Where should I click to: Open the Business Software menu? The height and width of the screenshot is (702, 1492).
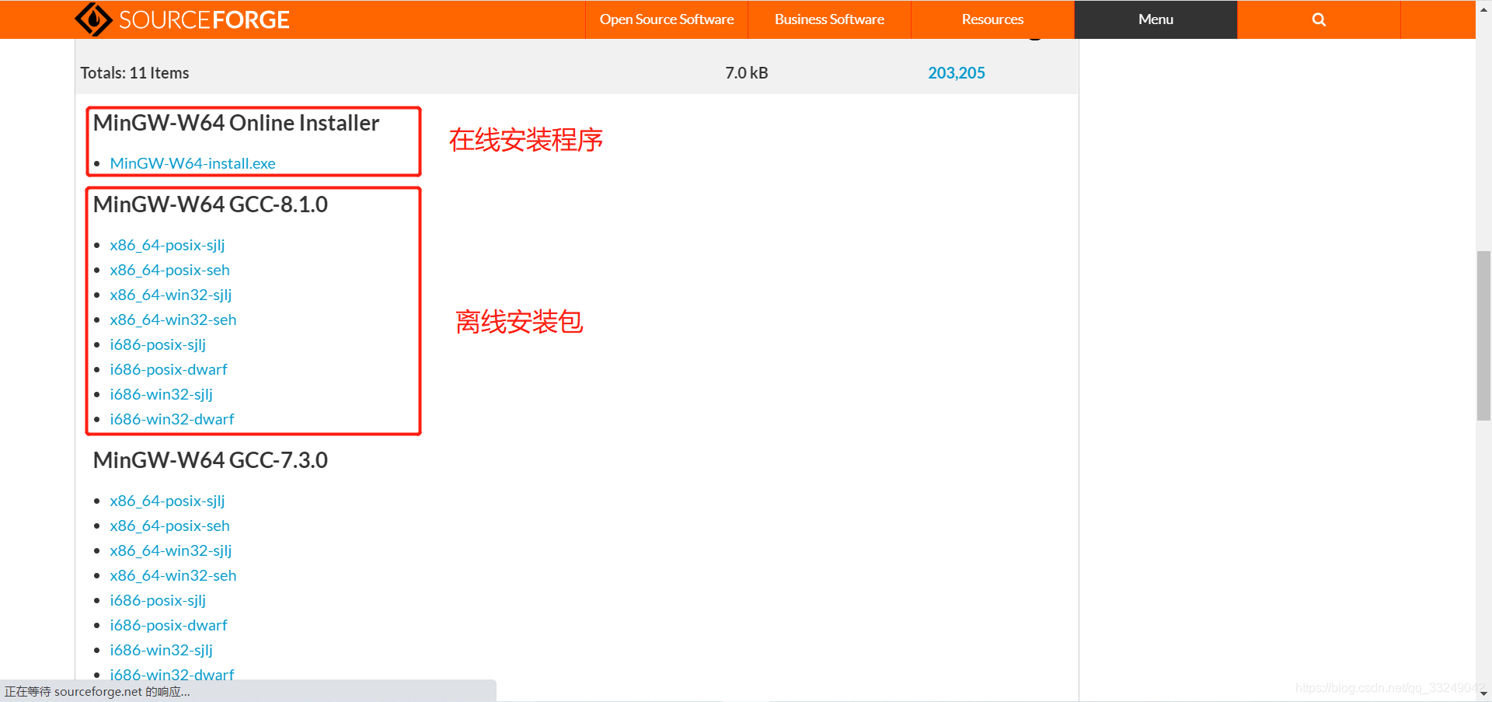click(829, 19)
